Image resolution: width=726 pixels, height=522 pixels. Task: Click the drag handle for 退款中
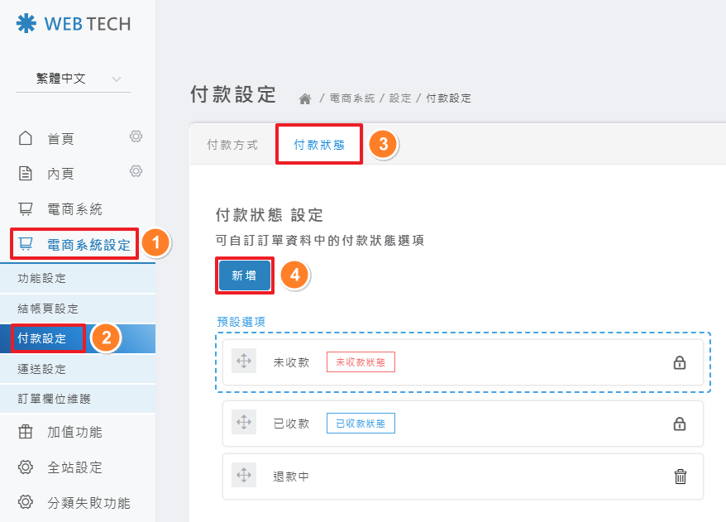click(x=244, y=476)
